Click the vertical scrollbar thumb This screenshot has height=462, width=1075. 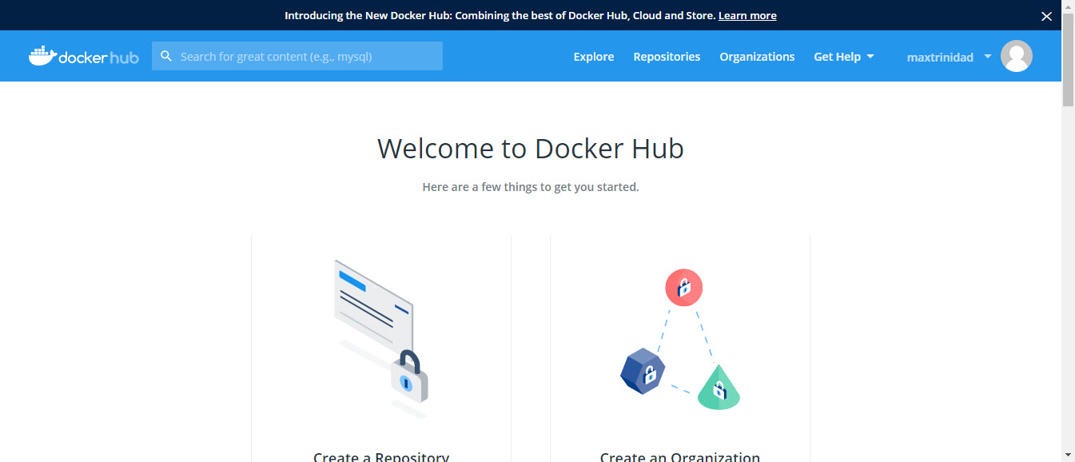tap(1068, 60)
